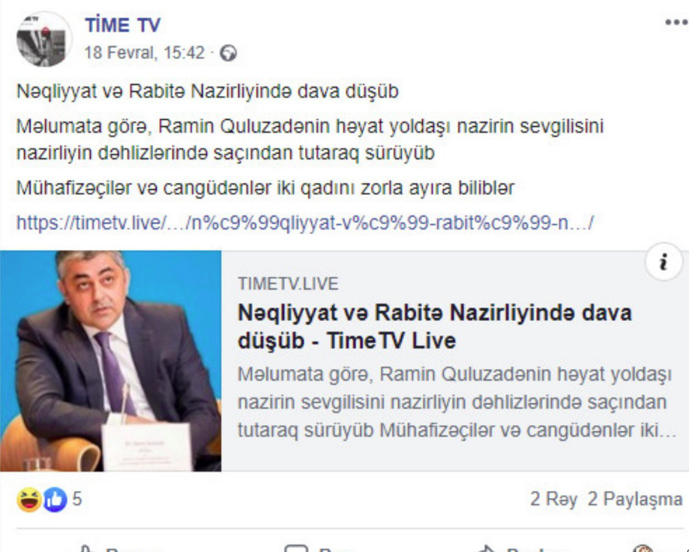689x552 pixels.
Task: Click the comment bubble action icon
Action: [295, 548]
